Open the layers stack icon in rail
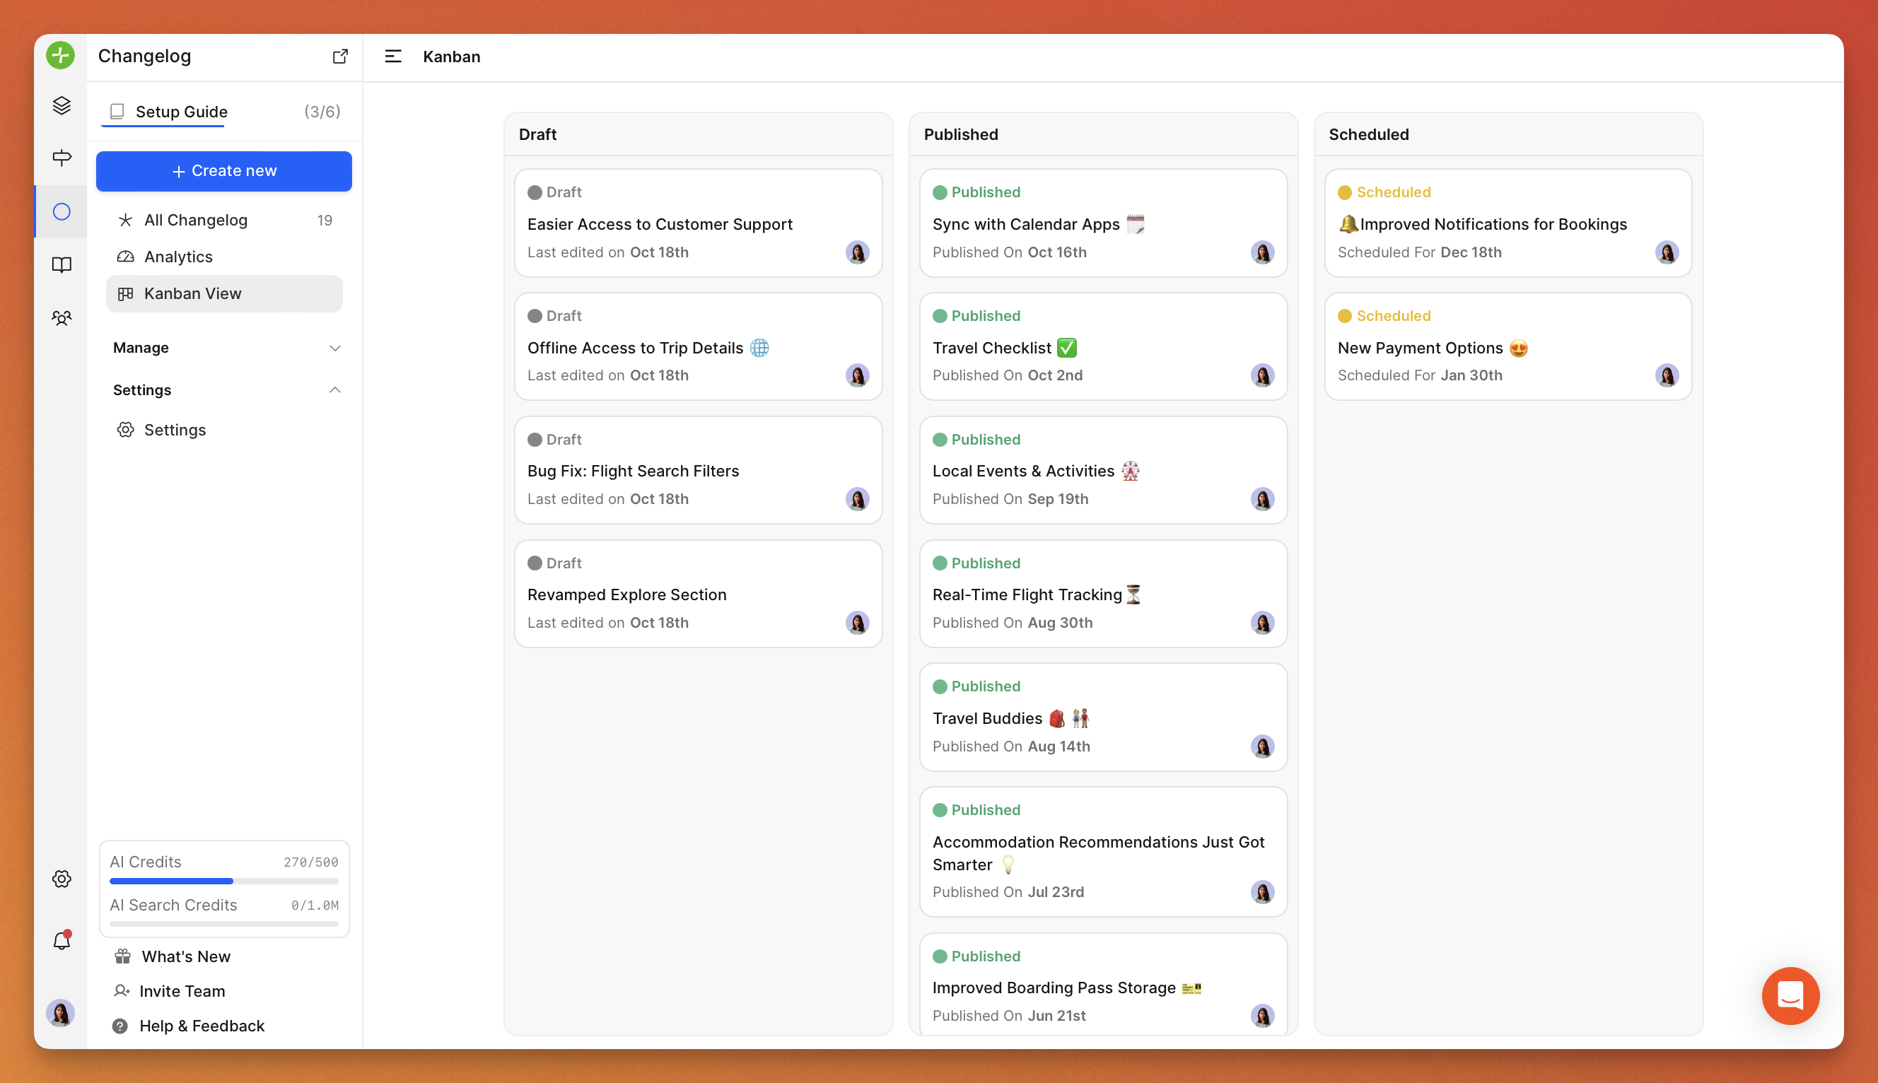 click(x=62, y=105)
